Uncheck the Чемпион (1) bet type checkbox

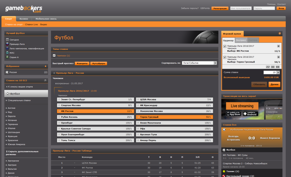[x=54, y=55]
